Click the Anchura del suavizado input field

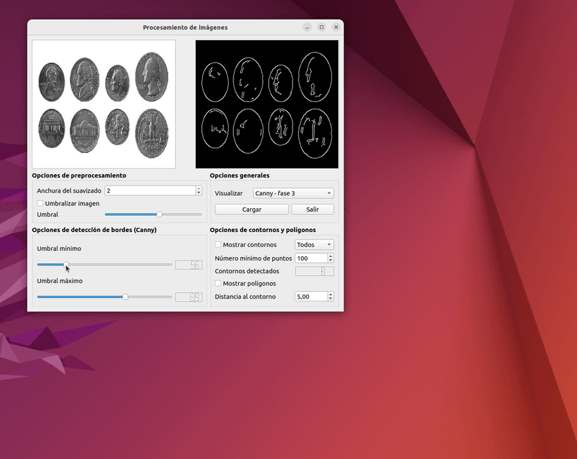[x=150, y=190]
